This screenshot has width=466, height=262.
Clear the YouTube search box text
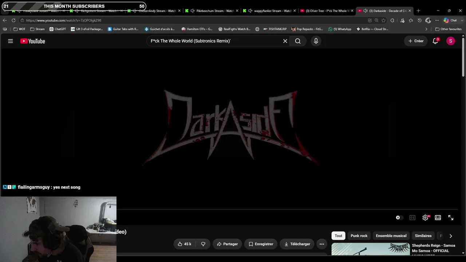285,41
